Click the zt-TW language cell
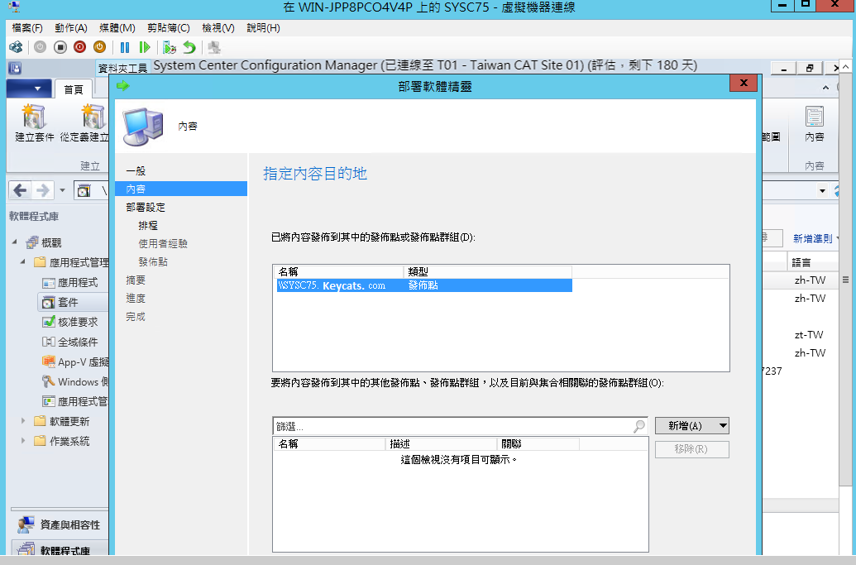 (809, 335)
